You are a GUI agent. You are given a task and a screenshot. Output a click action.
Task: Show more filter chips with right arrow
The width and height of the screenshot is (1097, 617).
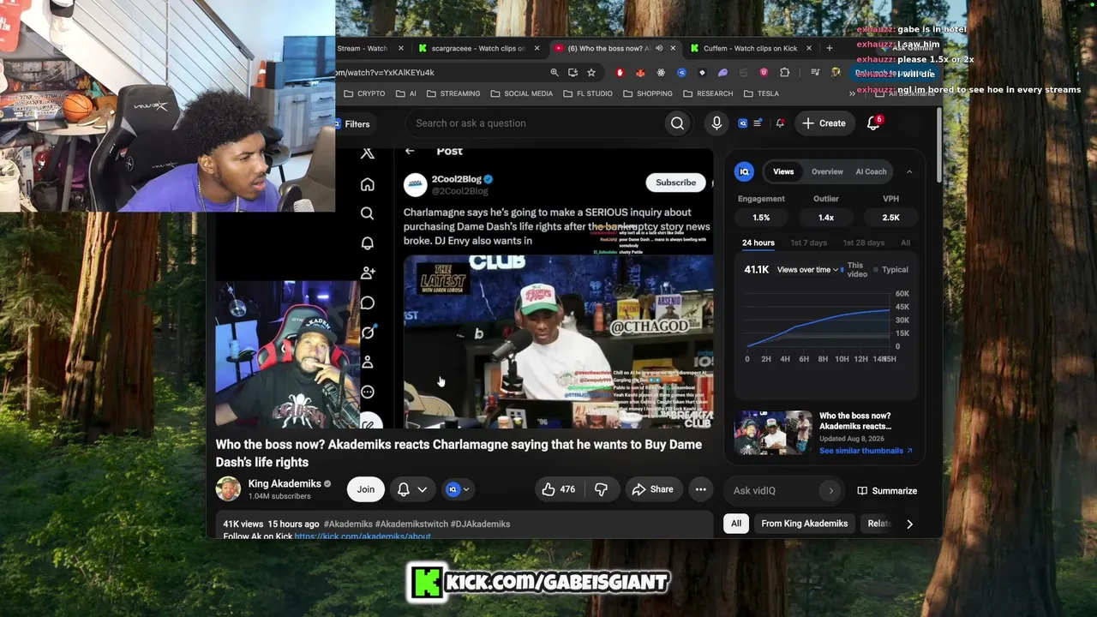(x=909, y=524)
